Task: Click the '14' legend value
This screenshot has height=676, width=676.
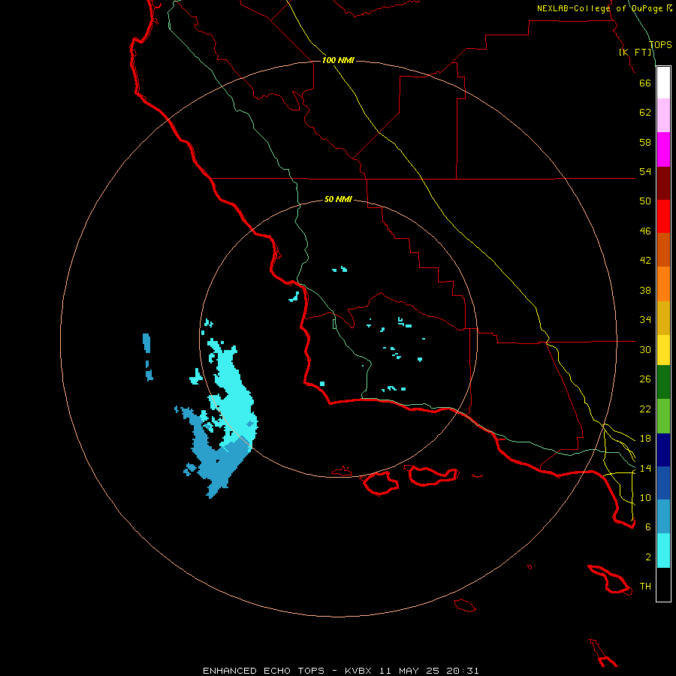Action: click(x=645, y=468)
